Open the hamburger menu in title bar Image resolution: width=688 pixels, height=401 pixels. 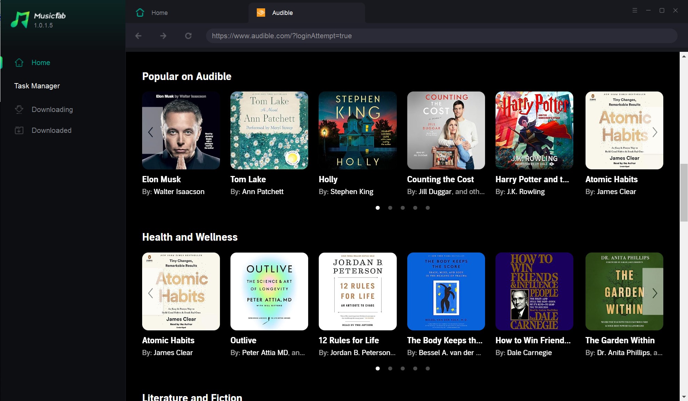[634, 10]
